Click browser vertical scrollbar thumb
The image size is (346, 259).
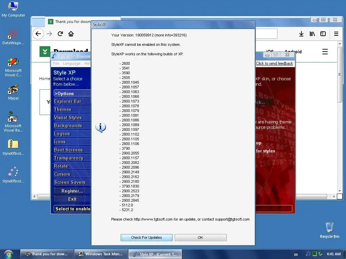coord(340,75)
